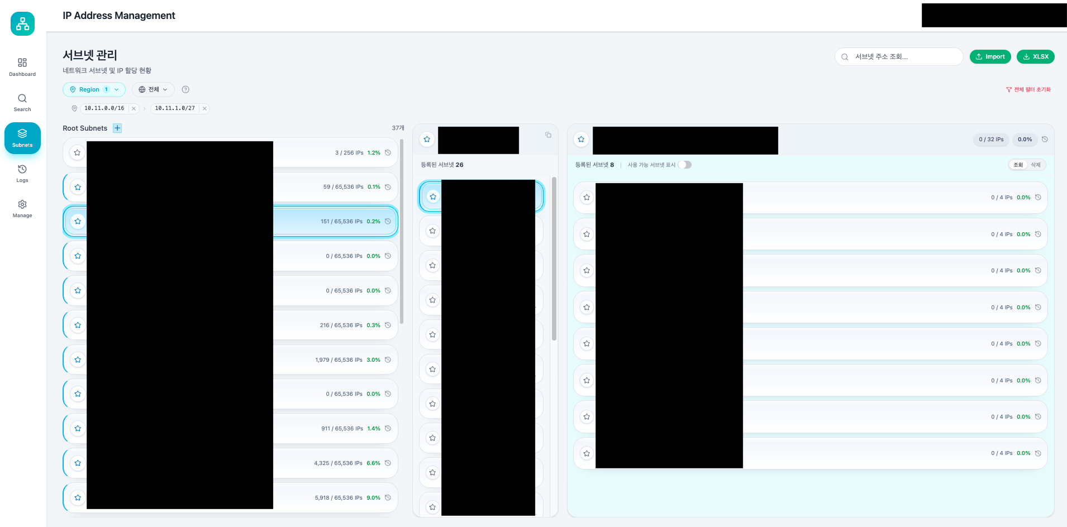The height and width of the screenshot is (527, 1067).
Task: Click copy icon in middle panel header
Action: pos(548,135)
